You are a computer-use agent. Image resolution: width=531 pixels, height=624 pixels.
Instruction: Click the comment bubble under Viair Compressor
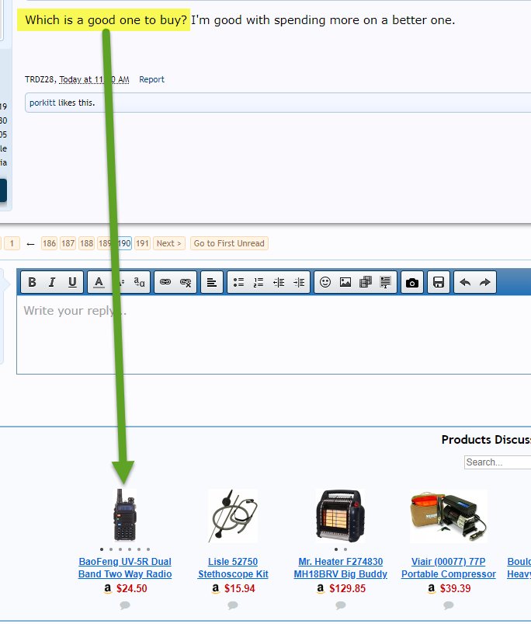(449, 605)
